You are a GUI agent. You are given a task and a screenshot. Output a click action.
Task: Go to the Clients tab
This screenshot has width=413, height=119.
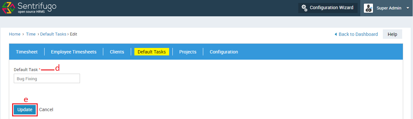pos(117,52)
